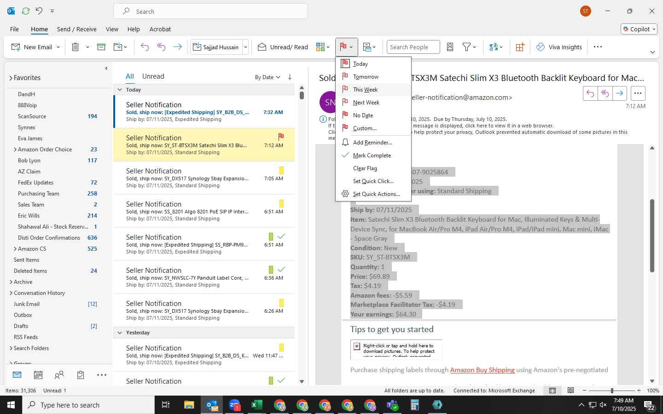663x414 pixels.
Task: Select yellow category on 7:05 AM email
Action: pos(281,170)
